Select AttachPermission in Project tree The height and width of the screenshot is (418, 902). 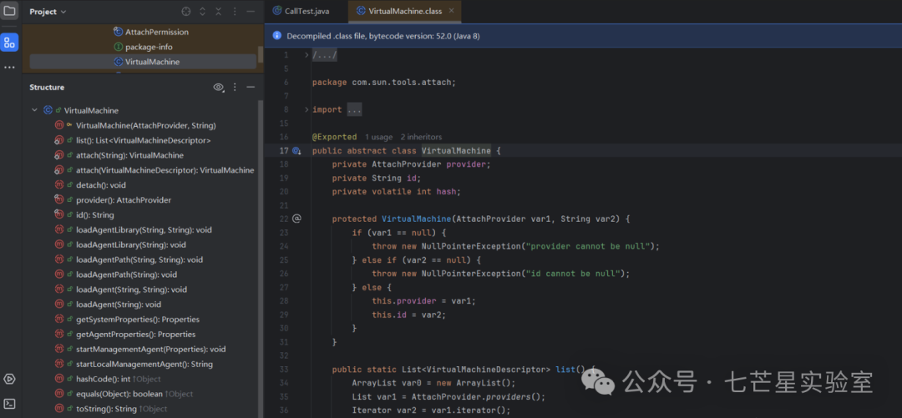pyautogui.click(x=156, y=33)
